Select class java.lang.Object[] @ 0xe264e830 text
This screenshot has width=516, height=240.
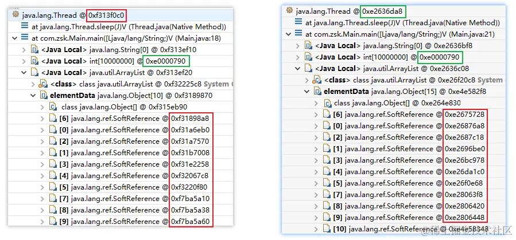tap(397, 103)
